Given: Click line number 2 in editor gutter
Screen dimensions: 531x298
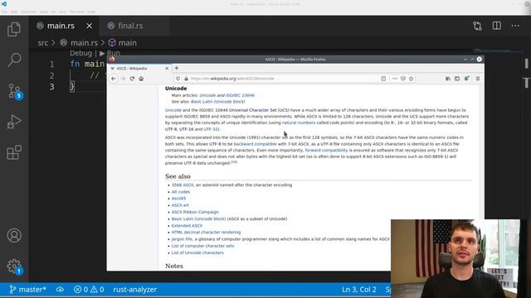Looking at the screenshot, I should pos(51,75).
